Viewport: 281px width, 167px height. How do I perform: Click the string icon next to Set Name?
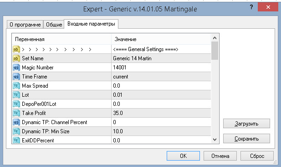pyautogui.click(x=16, y=58)
